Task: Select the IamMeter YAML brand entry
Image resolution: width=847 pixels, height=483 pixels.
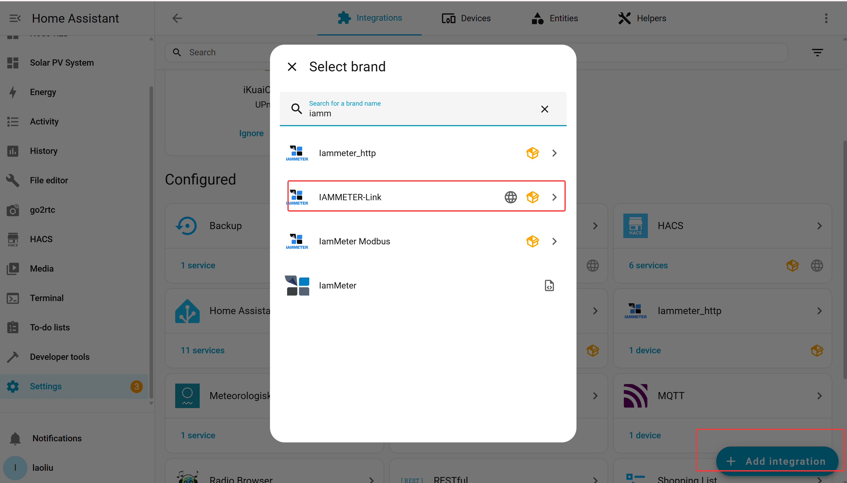Action: 423,285
